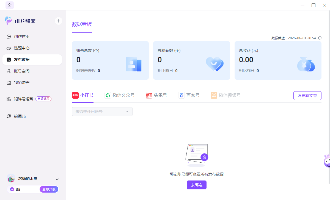Click the 小红书 red logo icon
The width and height of the screenshot is (330, 200).
tap(75, 95)
